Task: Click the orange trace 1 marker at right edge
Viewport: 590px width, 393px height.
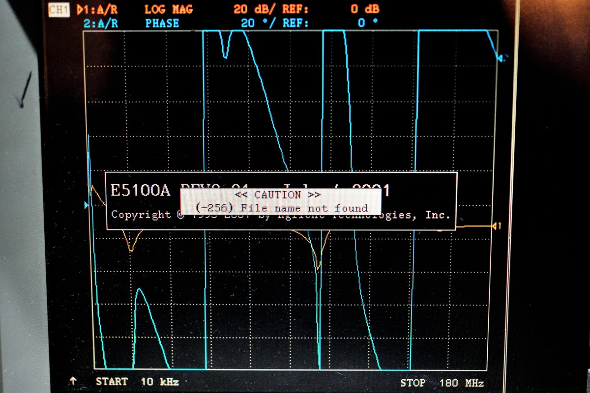Action: 497,226
